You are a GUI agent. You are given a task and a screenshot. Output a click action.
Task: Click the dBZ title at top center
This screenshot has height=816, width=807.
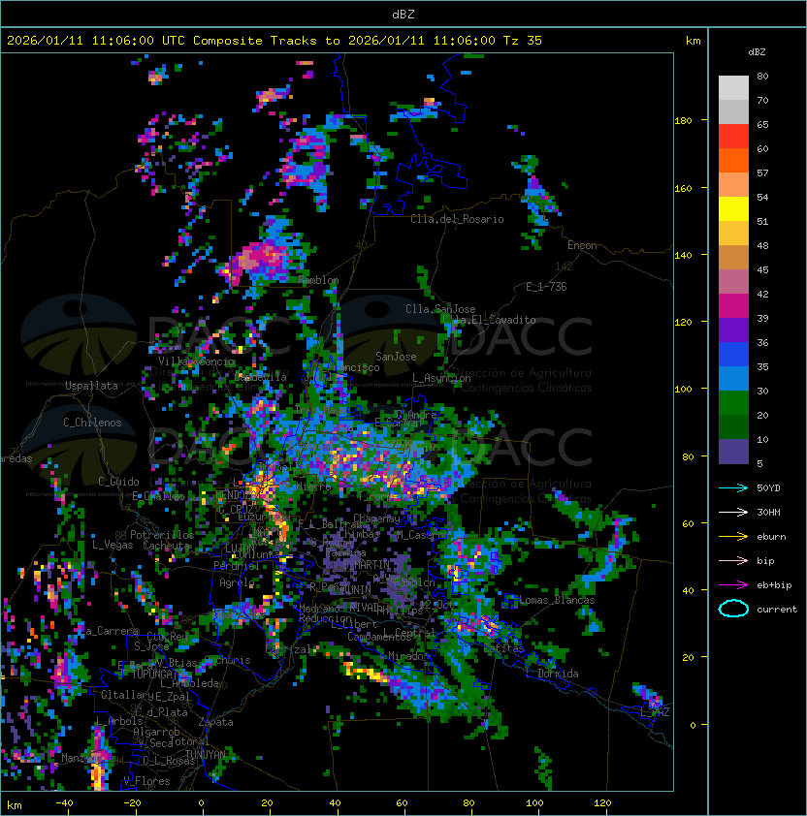[403, 15]
